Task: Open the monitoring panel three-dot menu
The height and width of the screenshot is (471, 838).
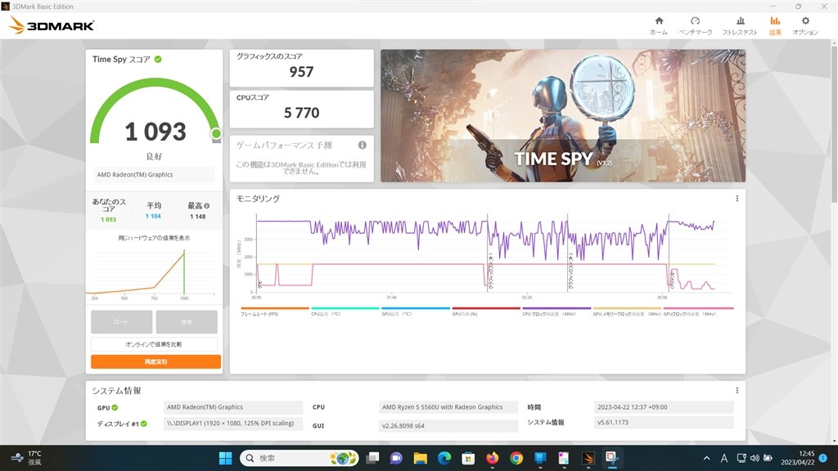Action: 737,198
